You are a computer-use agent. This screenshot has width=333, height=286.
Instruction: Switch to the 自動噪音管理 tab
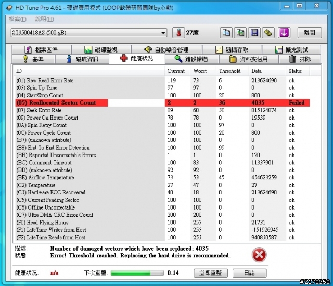pos(166,49)
